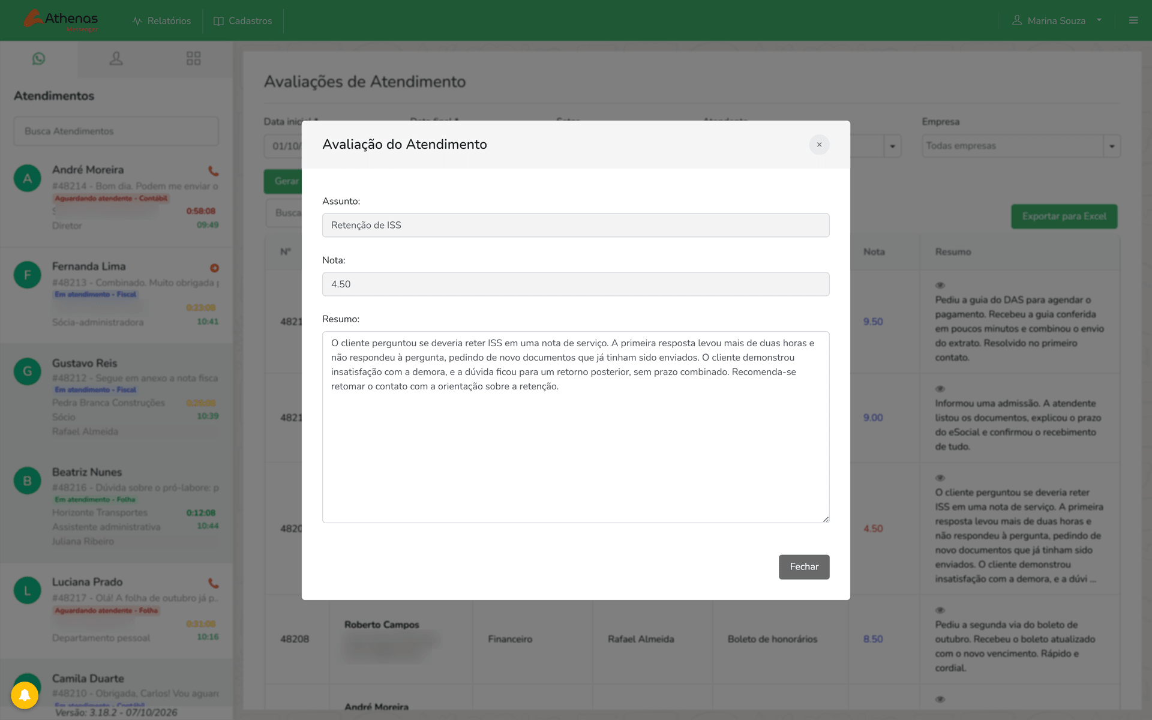Close the Avaliação do Atendimento dialog
The width and height of the screenshot is (1152, 720).
pyautogui.click(x=819, y=145)
